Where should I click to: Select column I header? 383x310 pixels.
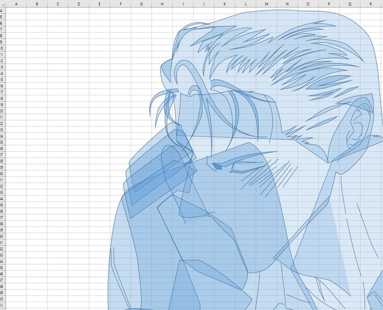click(183, 4)
